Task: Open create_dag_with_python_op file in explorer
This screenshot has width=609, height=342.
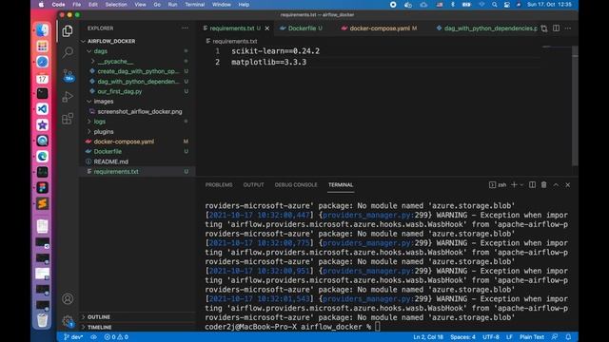Action: (x=137, y=71)
